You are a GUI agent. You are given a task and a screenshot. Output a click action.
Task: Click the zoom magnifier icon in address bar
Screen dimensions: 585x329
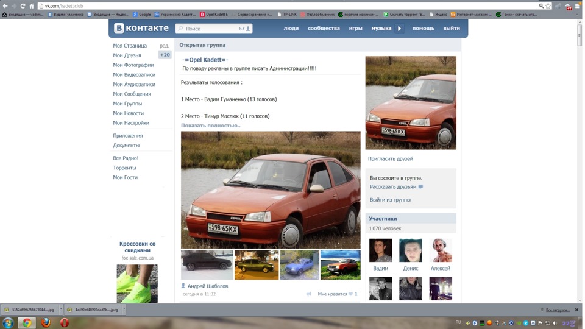pos(541,6)
